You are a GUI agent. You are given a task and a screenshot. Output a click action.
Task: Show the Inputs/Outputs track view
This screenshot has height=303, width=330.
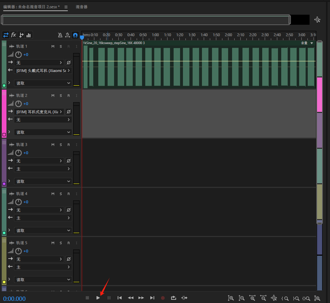[x=6, y=35]
